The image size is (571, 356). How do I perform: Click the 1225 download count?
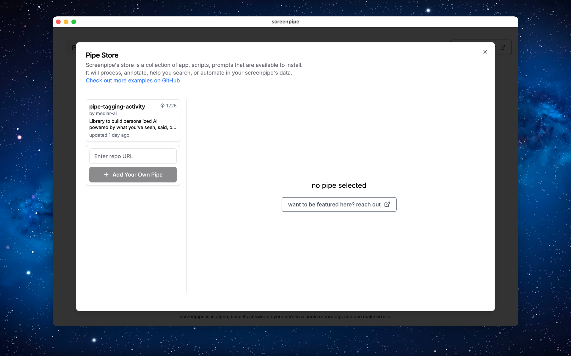(171, 106)
